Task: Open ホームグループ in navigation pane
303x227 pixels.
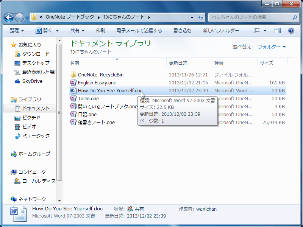Action: 34,154
